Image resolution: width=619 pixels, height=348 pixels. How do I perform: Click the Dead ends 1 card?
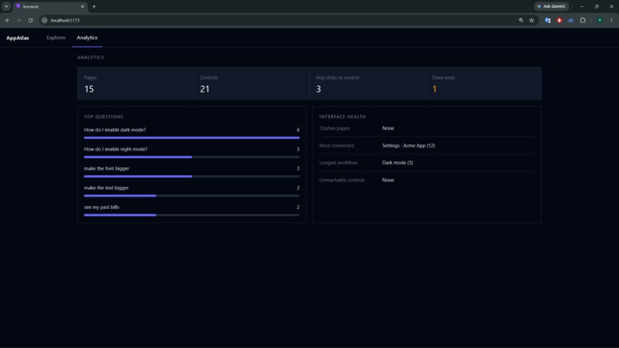click(x=484, y=83)
